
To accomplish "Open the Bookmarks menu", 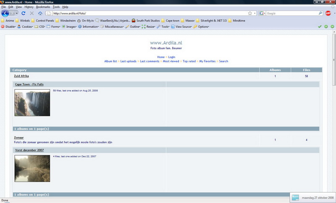I will click(43, 7).
